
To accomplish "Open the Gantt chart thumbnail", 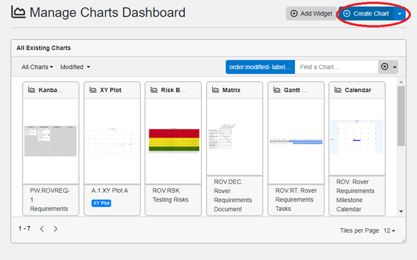I will (x=296, y=141).
